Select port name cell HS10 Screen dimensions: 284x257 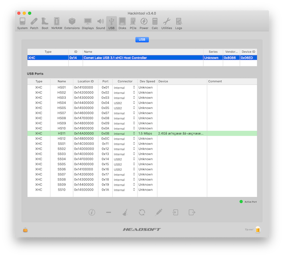pyautogui.click(x=62, y=128)
